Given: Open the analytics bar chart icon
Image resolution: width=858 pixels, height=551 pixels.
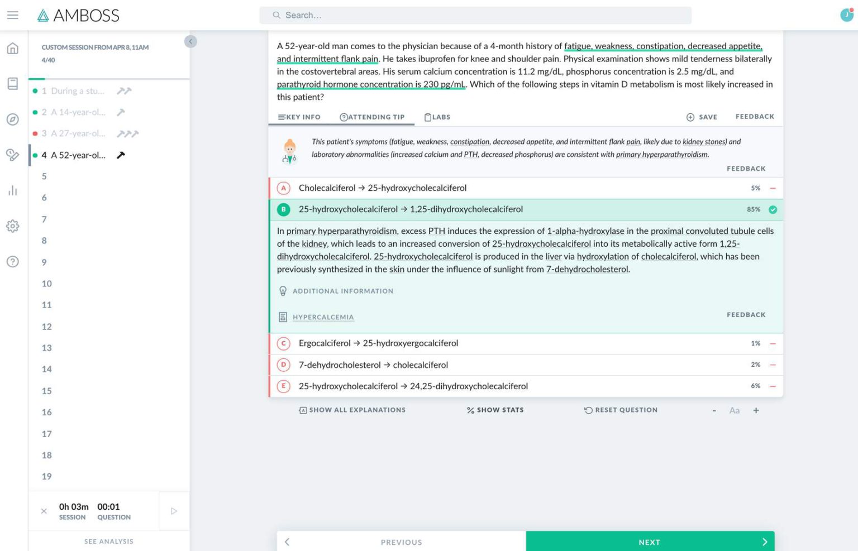Looking at the screenshot, I should (12, 191).
